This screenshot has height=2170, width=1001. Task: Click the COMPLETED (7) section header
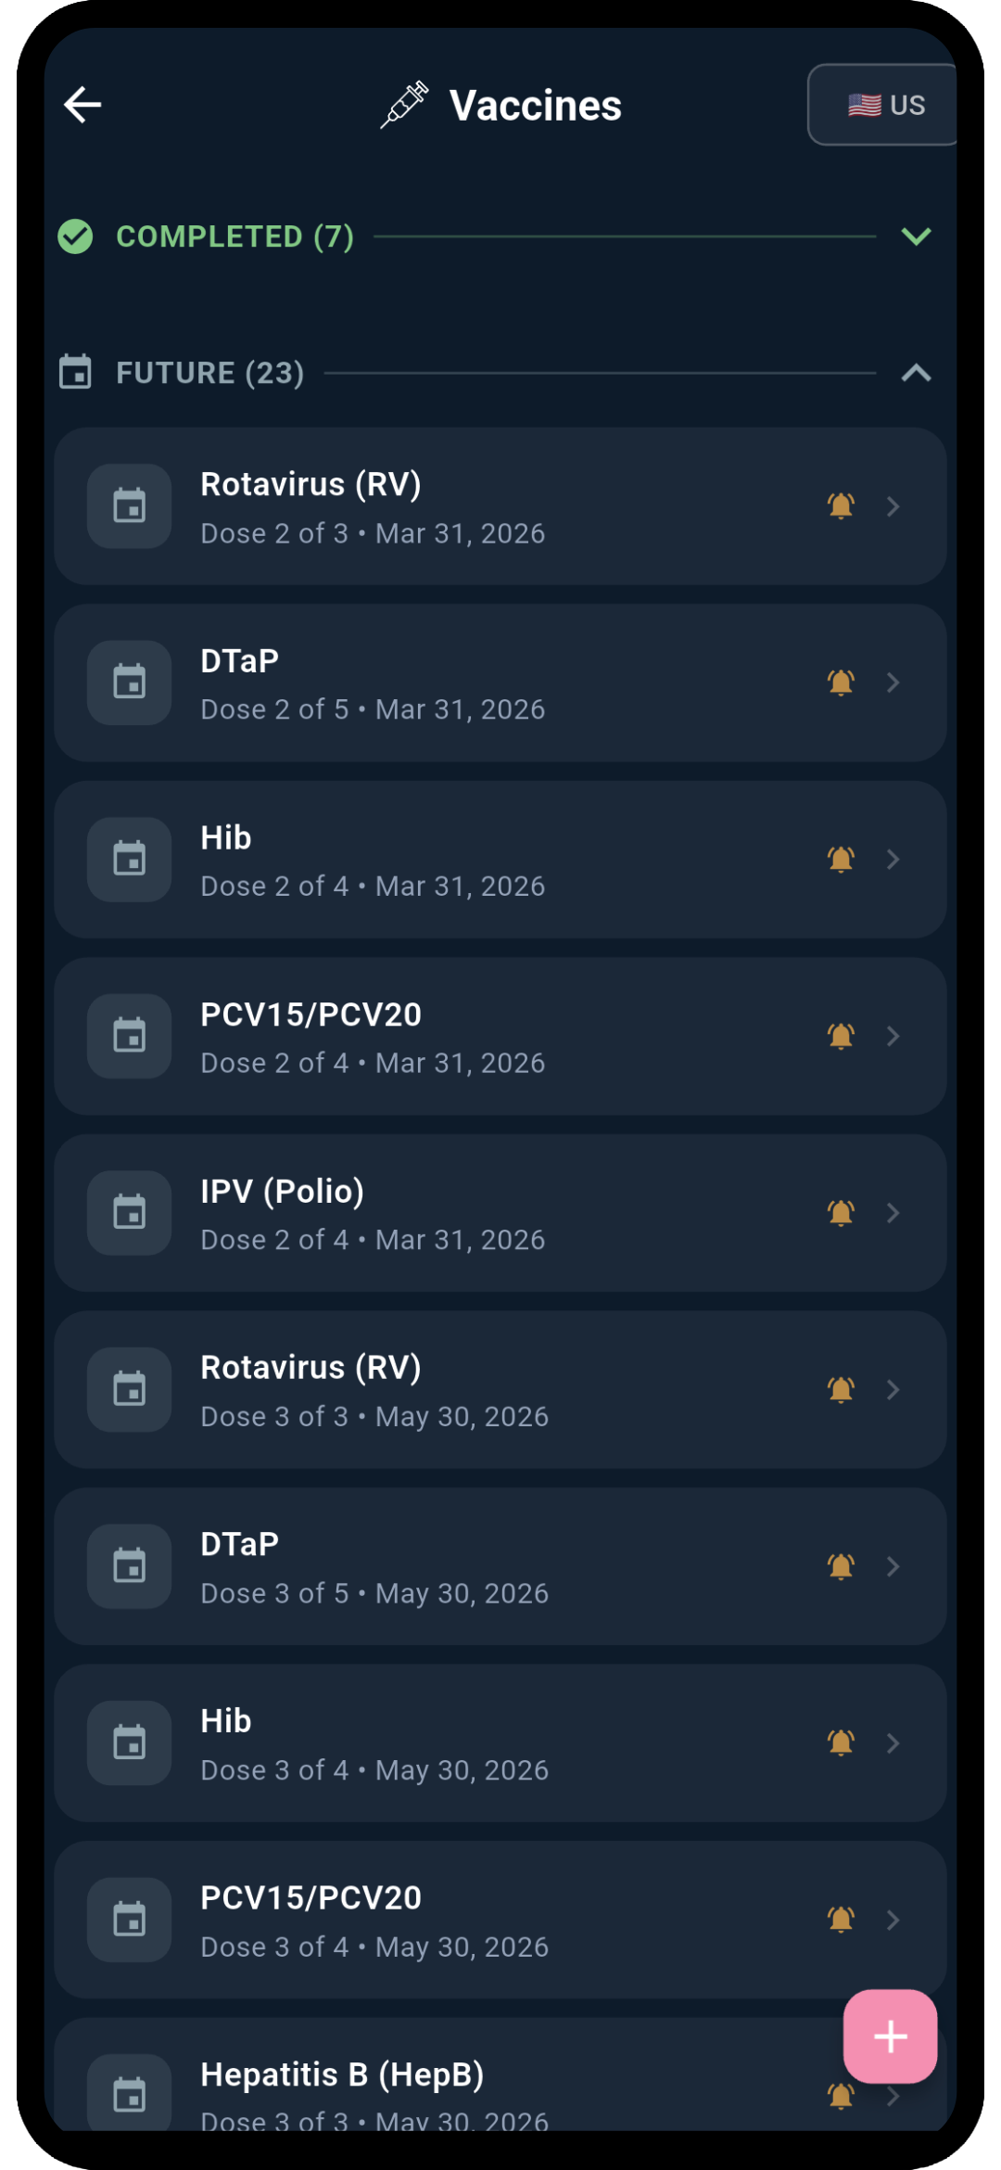(234, 236)
